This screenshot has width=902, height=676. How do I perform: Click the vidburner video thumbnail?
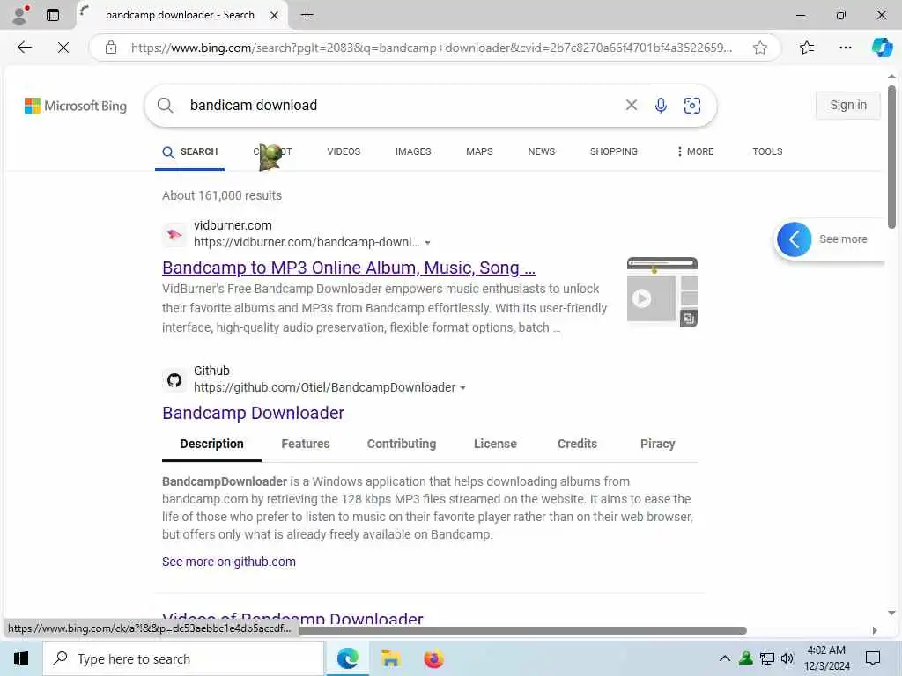662,292
